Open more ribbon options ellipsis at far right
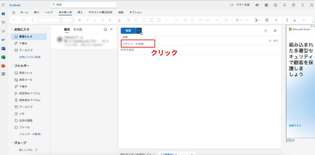 [304, 20]
